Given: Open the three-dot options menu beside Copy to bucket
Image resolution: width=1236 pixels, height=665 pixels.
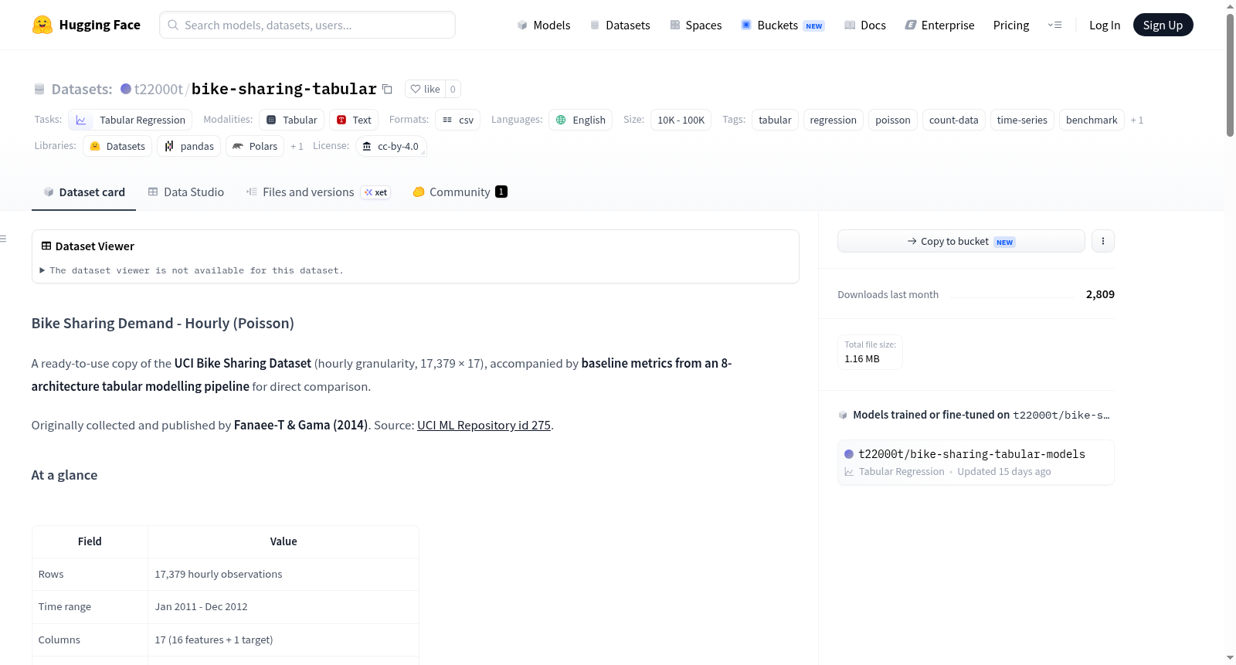Looking at the screenshot, I should 1103,241.
